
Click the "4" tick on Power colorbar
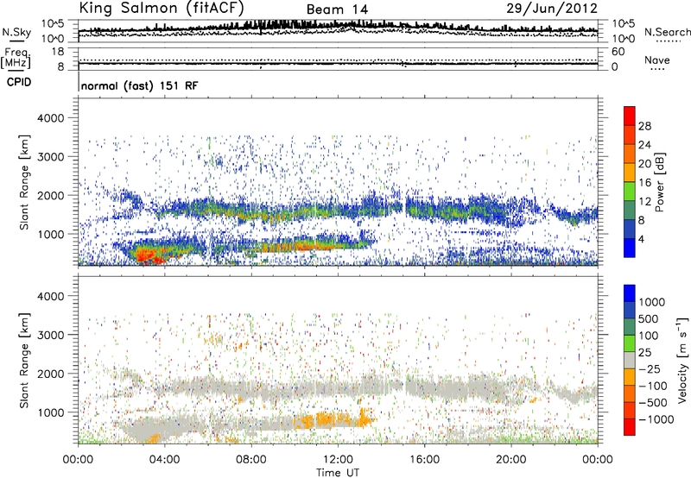click(x=641, y=240)
